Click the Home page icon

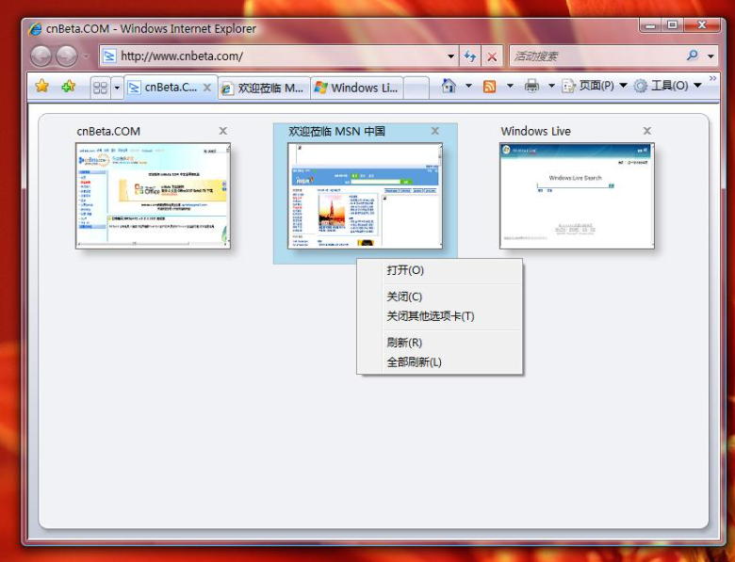(x=449, y=87)
